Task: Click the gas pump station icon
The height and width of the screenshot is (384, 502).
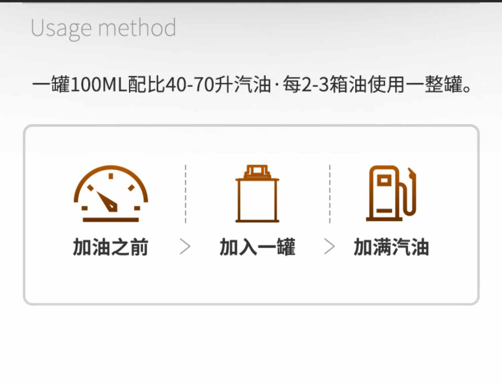Action: pos(391,193)
